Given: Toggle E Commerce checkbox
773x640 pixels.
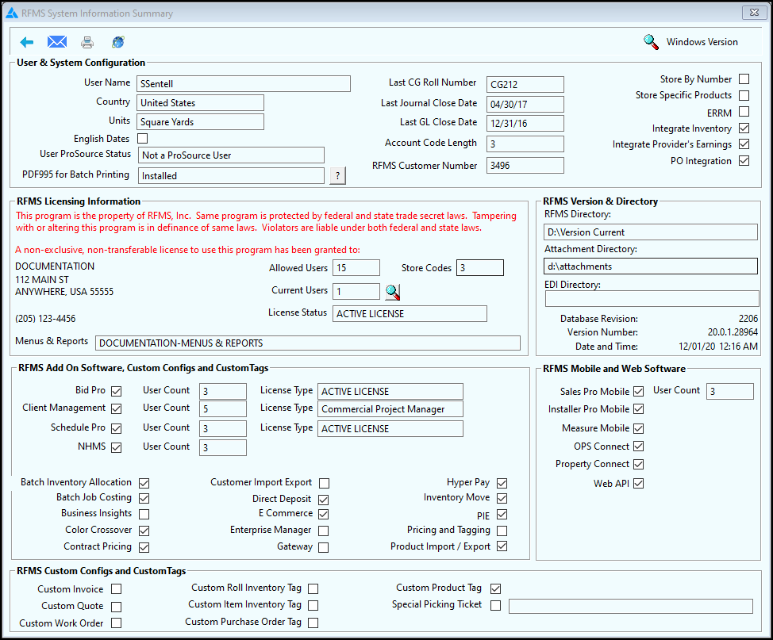Looking at the screenshot, I should click(x=323, y=514).
